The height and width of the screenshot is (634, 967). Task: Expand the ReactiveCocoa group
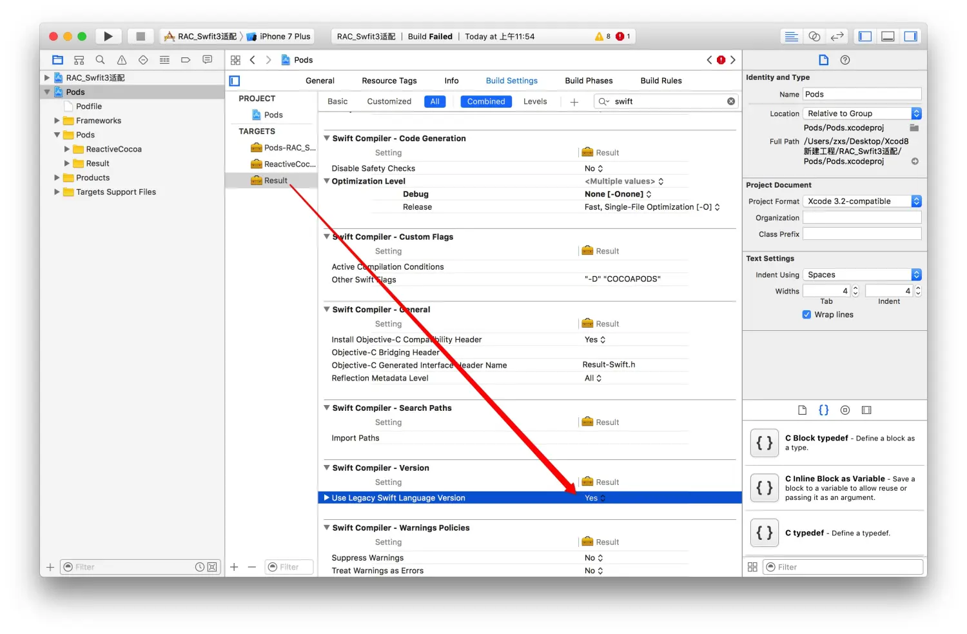[x=67, y=149]
